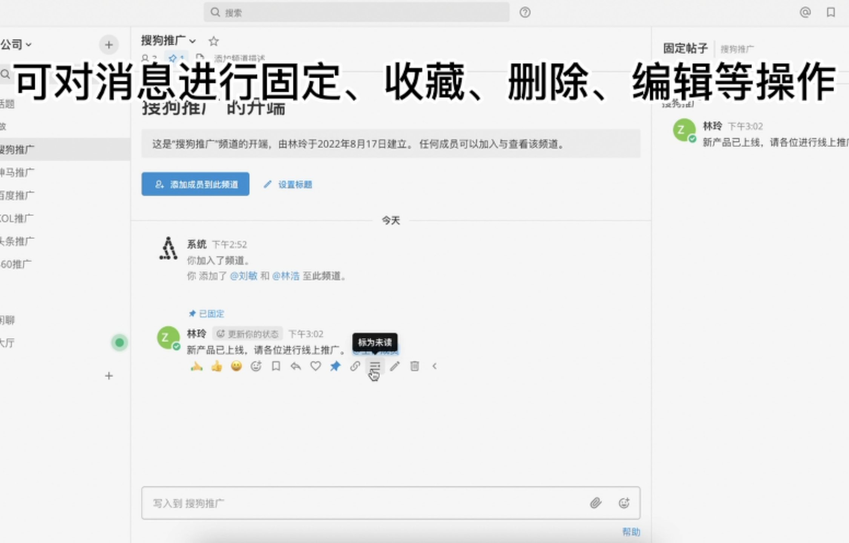This screenshot has height=543, width=849.
Task: Click the help question mark icon
Action: [x=525, y=12]
